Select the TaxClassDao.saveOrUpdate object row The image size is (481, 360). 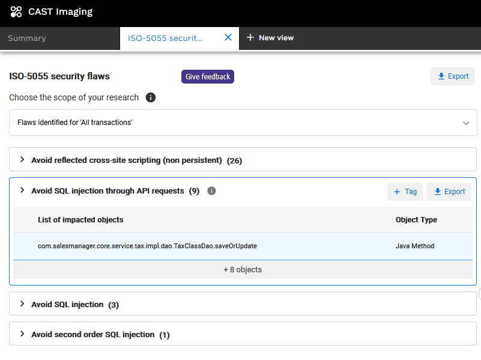pyautogui.click(x=148, y=246)
